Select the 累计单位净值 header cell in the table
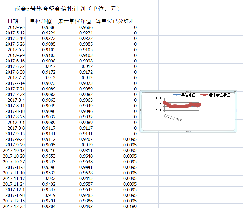Screen dimensions: 243x208 [75, 21]
